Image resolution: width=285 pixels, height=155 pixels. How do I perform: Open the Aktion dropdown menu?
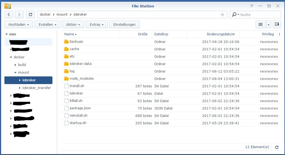(73, 24)
